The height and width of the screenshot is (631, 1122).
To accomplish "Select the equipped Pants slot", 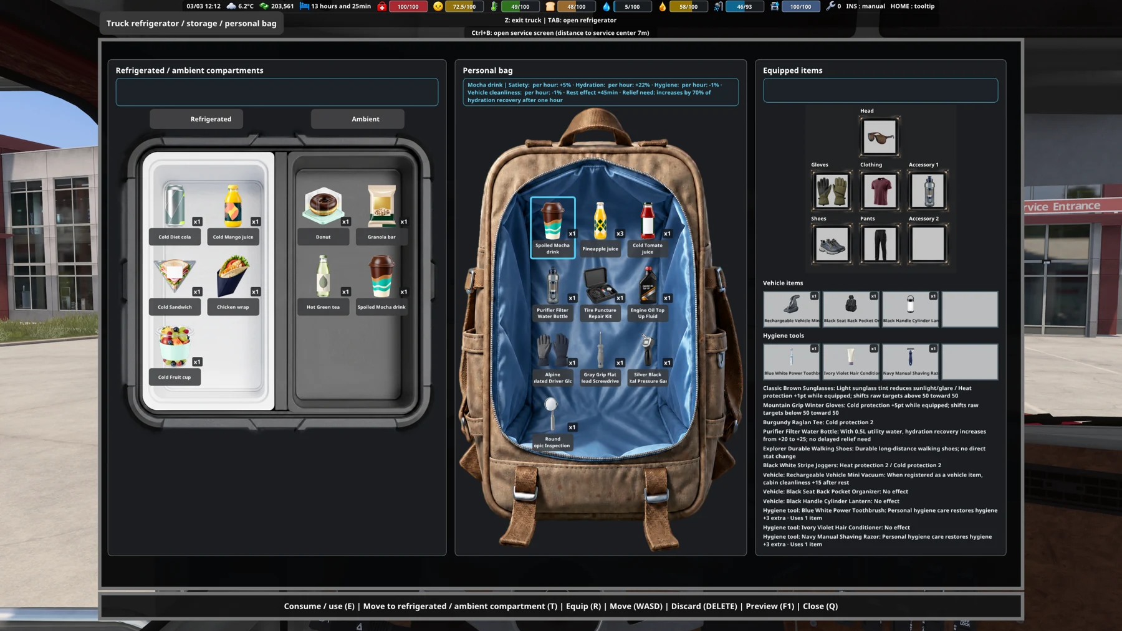I will (x=880, y=244).
